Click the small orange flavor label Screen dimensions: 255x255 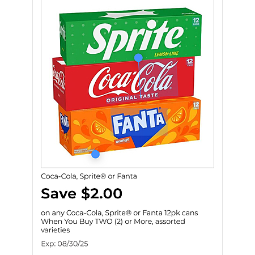pyautogui.click(x=122, y=141)
